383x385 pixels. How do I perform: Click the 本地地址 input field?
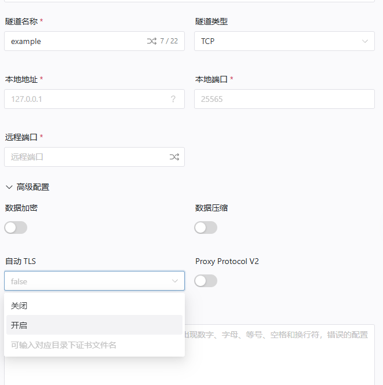[87, 99]
